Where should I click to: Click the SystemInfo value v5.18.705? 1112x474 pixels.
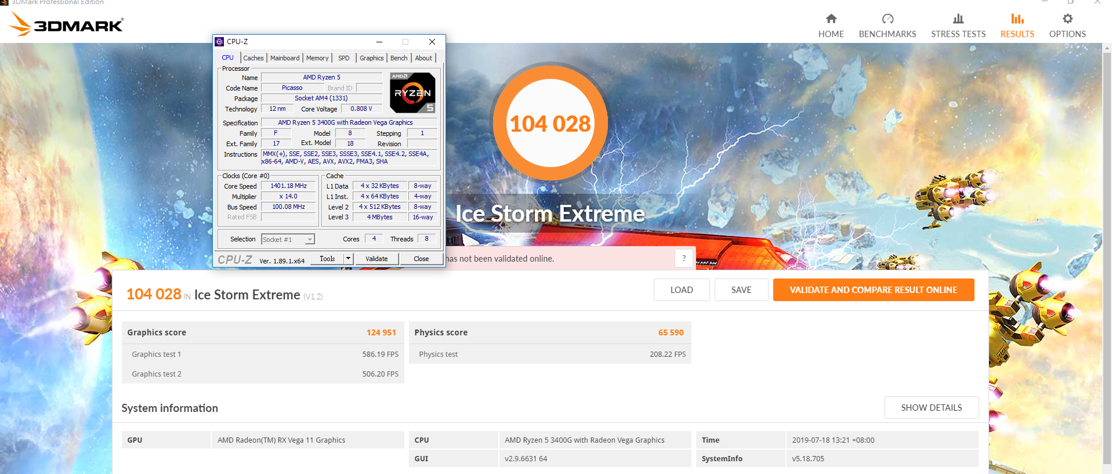(x=808, y=458)
